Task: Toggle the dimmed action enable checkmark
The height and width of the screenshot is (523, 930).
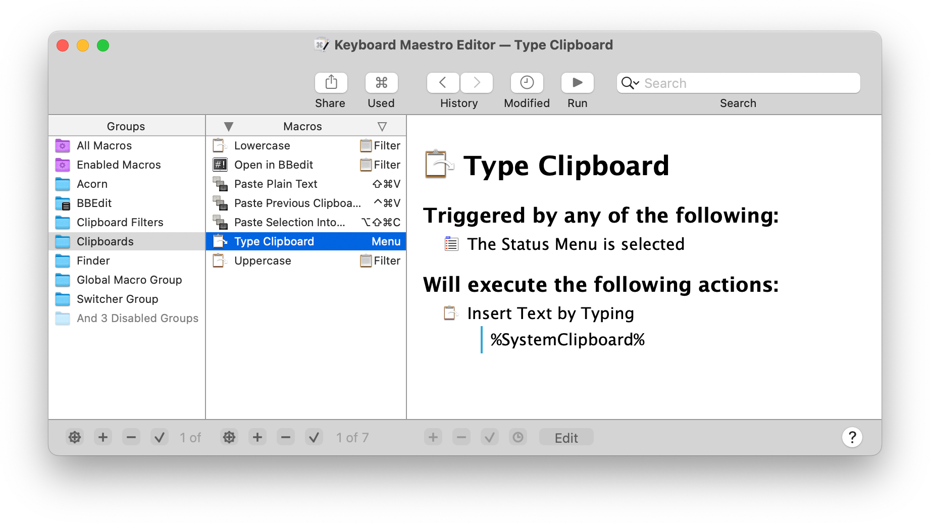Action: 490,437
